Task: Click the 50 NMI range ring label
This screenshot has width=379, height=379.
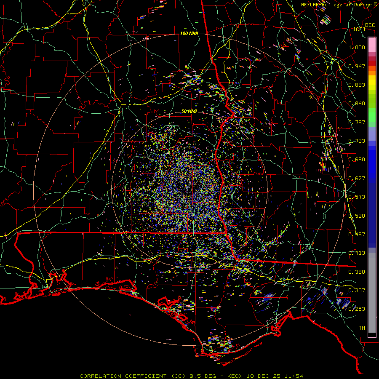Action: (x=189, y=112)
